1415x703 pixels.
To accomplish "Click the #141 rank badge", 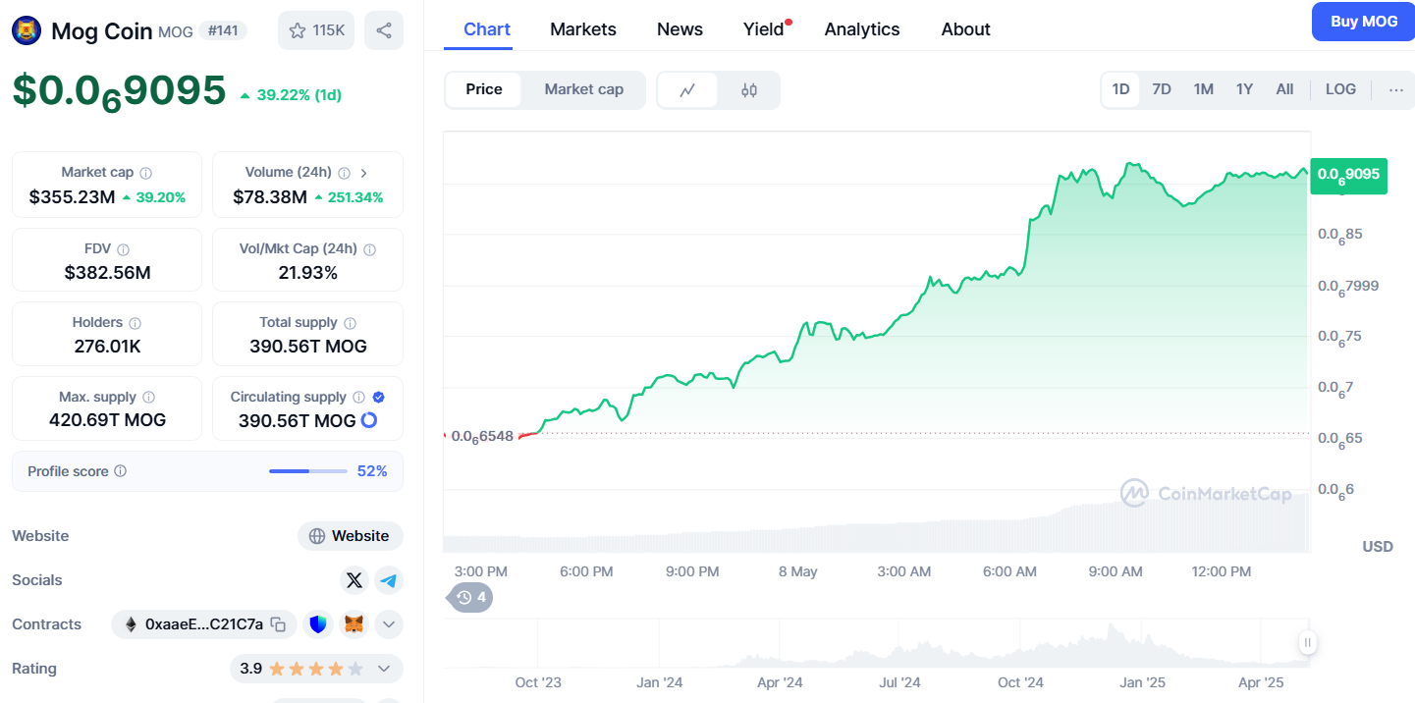I will [223, 30].
